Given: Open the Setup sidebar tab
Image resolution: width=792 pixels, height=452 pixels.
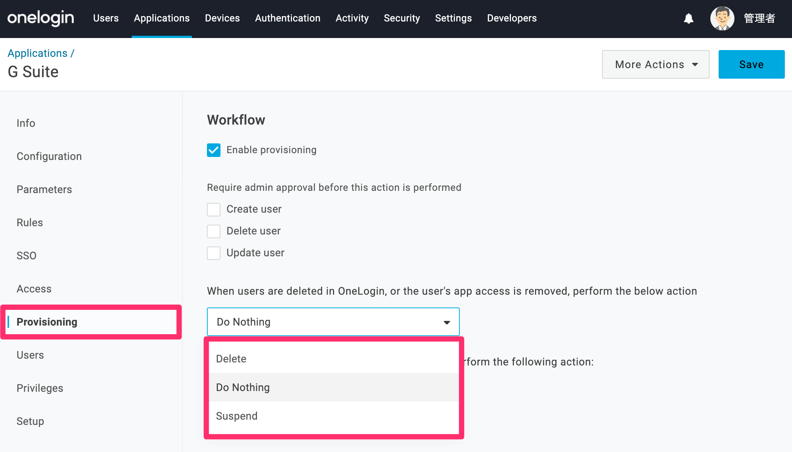Looking at the screenshot, I should coord(30,421).
